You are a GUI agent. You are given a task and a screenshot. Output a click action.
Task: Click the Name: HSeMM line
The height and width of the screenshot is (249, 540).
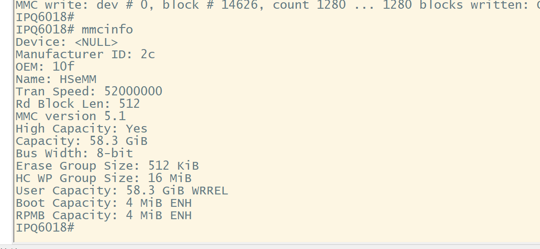(56, 79)
